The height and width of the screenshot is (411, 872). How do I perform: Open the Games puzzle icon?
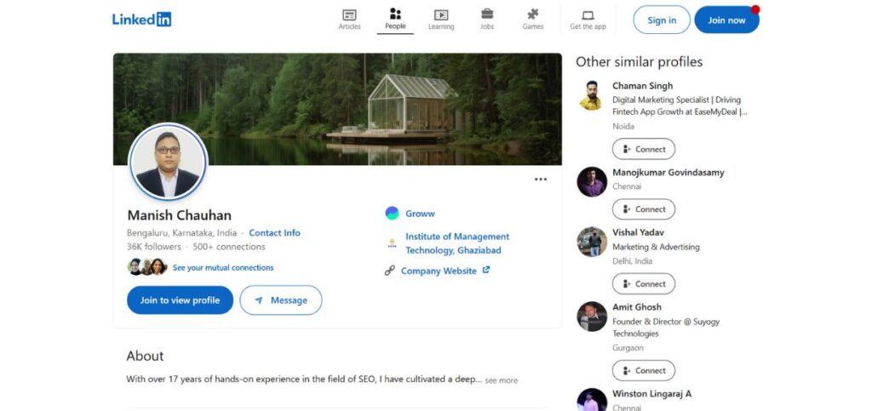coord(532,15)
